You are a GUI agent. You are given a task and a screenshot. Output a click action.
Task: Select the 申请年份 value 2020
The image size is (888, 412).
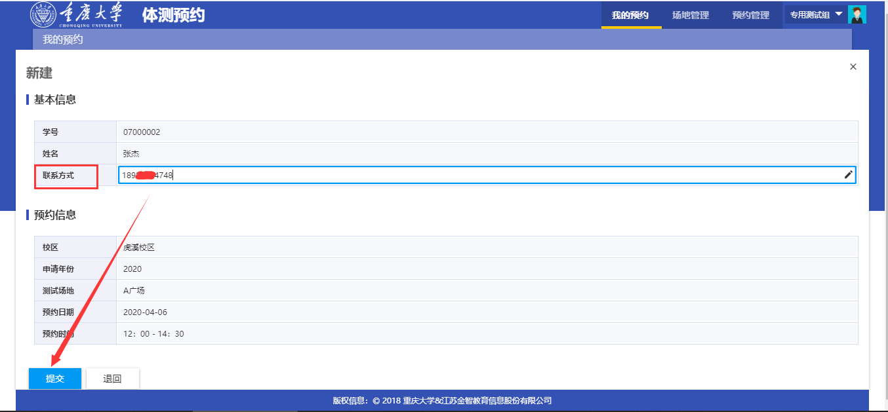[x=132, y=269]
